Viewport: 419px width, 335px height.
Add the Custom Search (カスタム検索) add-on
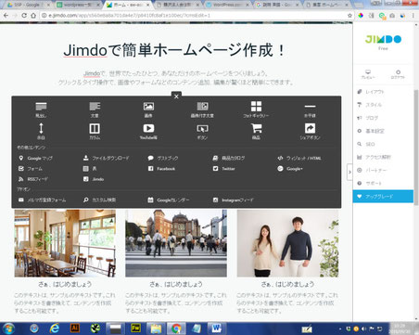pos(99,200)
